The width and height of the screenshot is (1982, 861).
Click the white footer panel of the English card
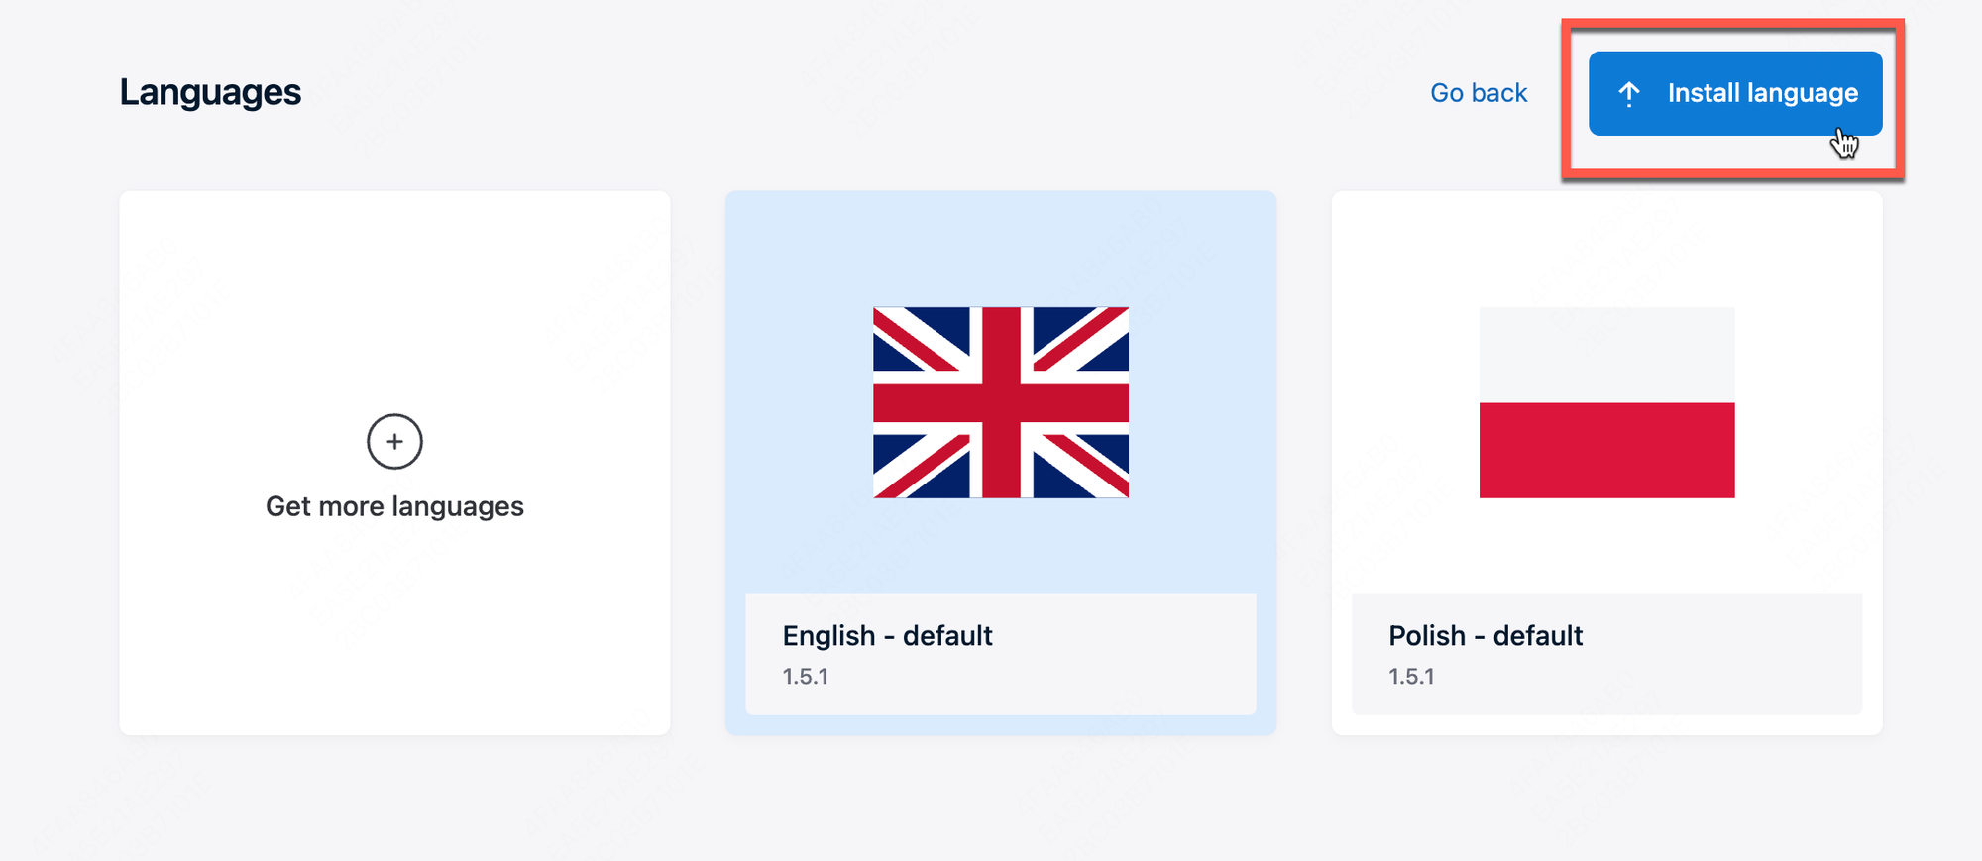click(1001, 654)
